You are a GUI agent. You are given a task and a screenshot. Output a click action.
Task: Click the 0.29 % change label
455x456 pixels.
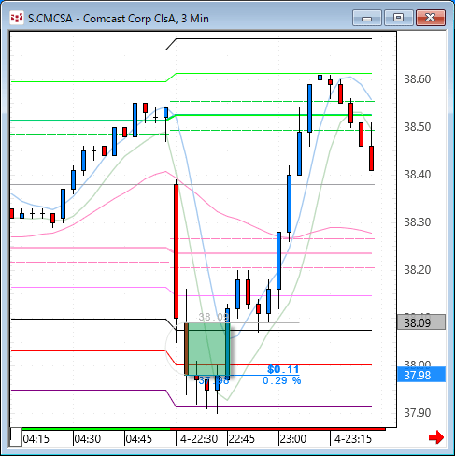[282, 380]
